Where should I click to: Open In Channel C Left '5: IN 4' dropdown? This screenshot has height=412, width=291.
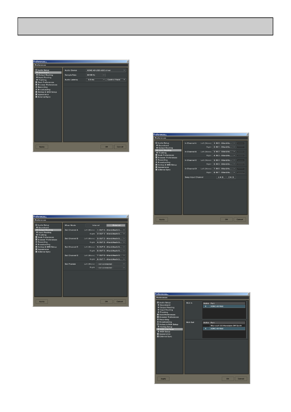point(224,160)
